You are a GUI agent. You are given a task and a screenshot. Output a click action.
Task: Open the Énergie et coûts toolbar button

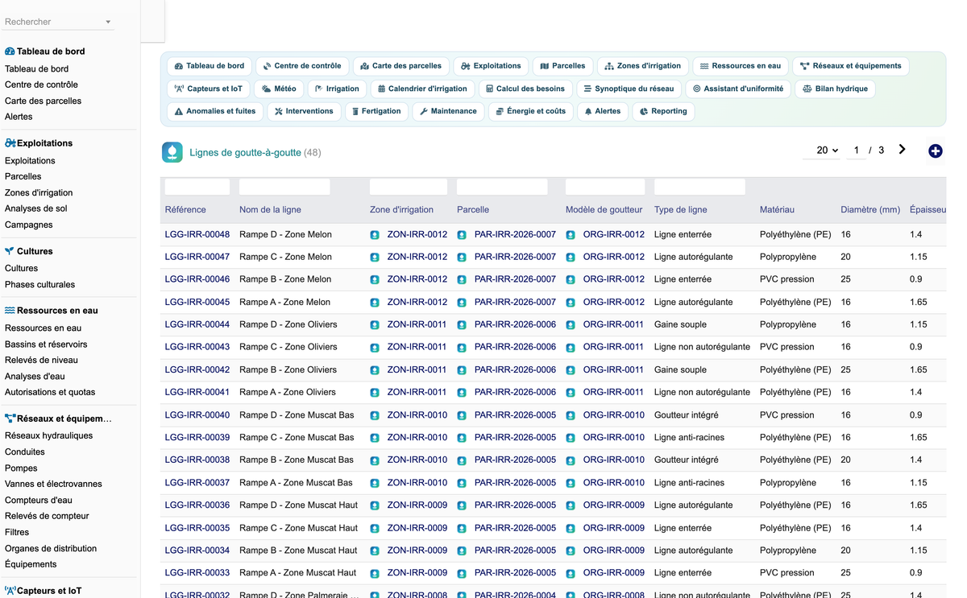(531, 111)
